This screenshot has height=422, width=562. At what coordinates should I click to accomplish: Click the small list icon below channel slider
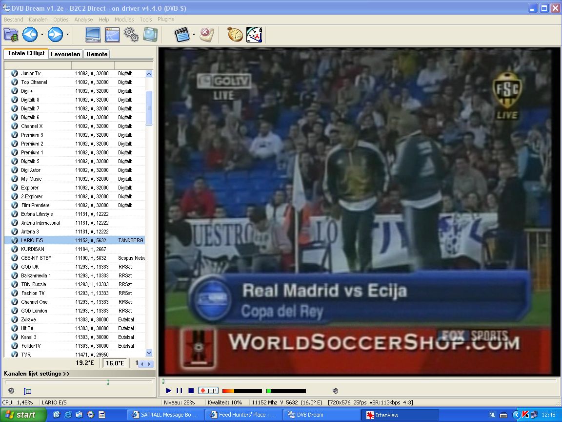coord(28,391)
